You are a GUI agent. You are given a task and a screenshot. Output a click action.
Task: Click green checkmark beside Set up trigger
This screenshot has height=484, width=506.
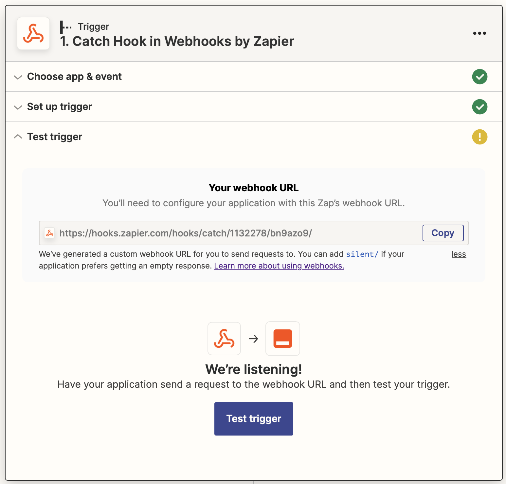(479, 107)
